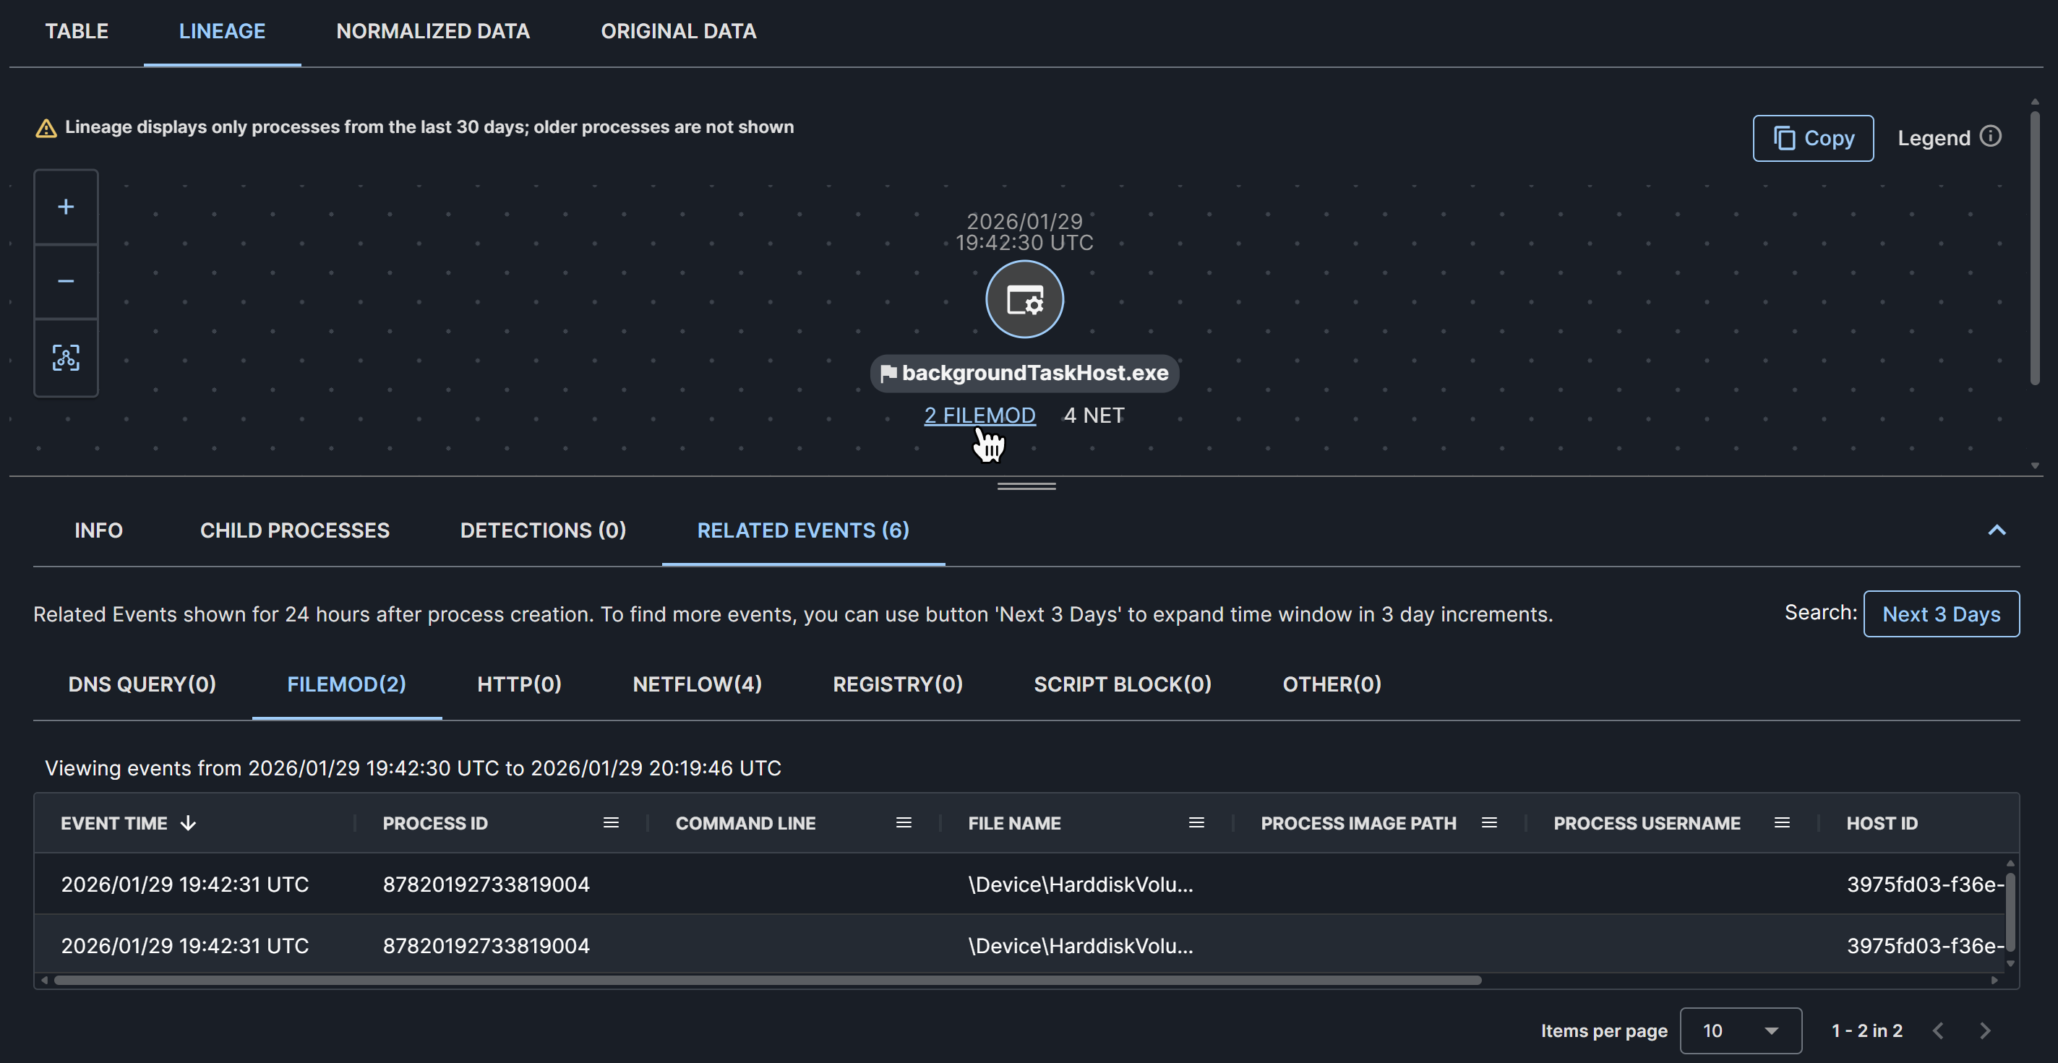
Task: Go to the next results page
Action: (1985, 1030)
